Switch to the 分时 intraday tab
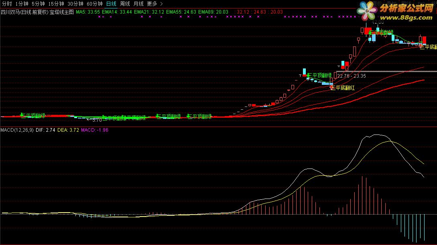Viewport: 437px width, 245px height. tap(7, 4)
